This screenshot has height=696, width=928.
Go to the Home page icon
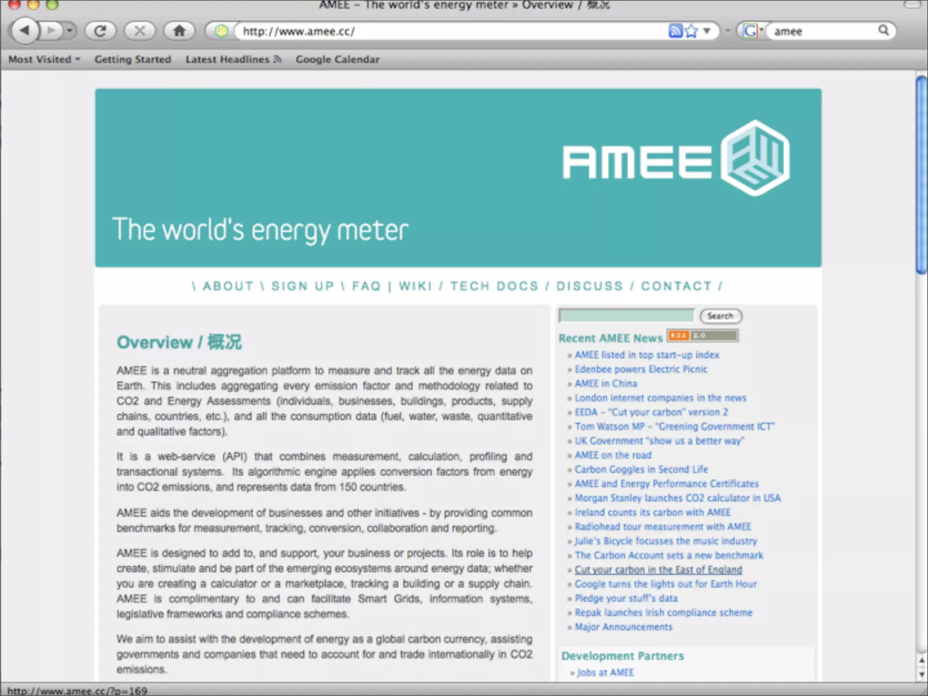tap(179, 31)
